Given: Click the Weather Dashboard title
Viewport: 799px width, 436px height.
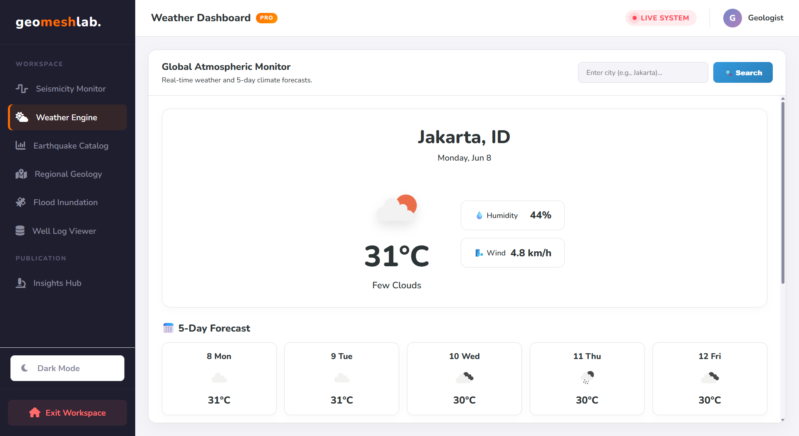Looking at the screenshot, I should pyautogui.click(x=201, y=18).
